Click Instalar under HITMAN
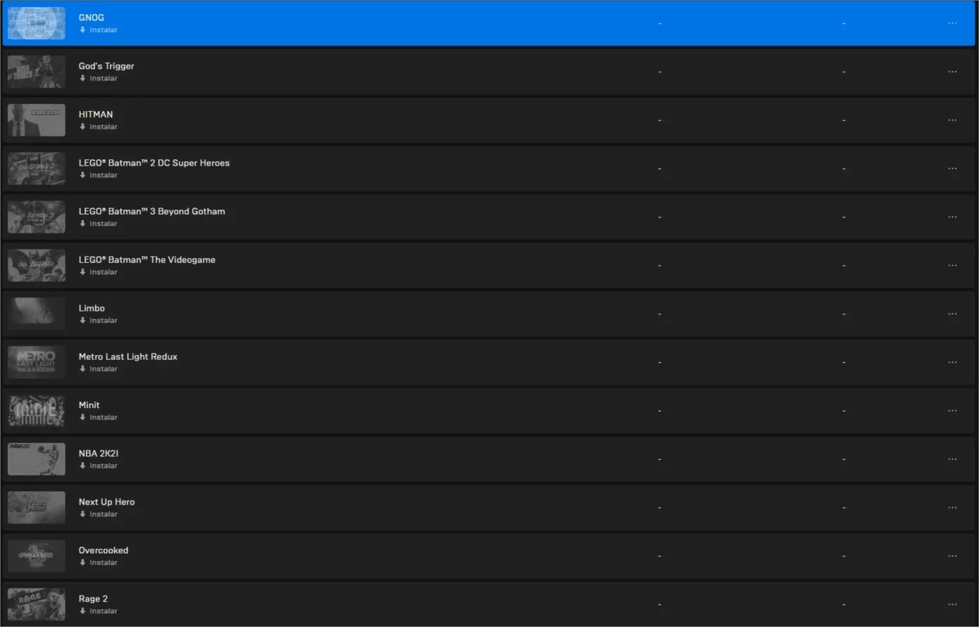This screenshot has height=627, width=979. [99, 127]
